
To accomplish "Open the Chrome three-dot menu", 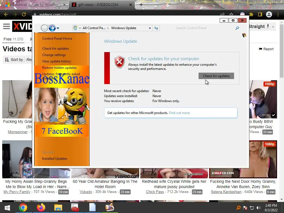I will click(278, 14).
